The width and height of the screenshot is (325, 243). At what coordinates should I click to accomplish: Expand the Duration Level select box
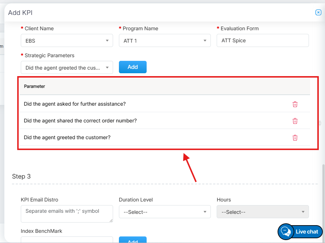[x=165, y=212]
